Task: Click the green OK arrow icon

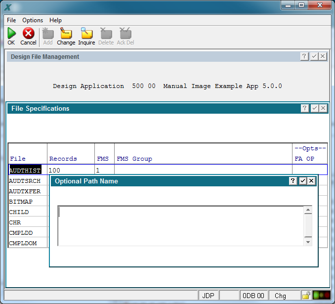Action: point(11,33)
